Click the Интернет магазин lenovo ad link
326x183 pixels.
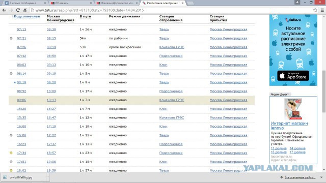point(289,126)
